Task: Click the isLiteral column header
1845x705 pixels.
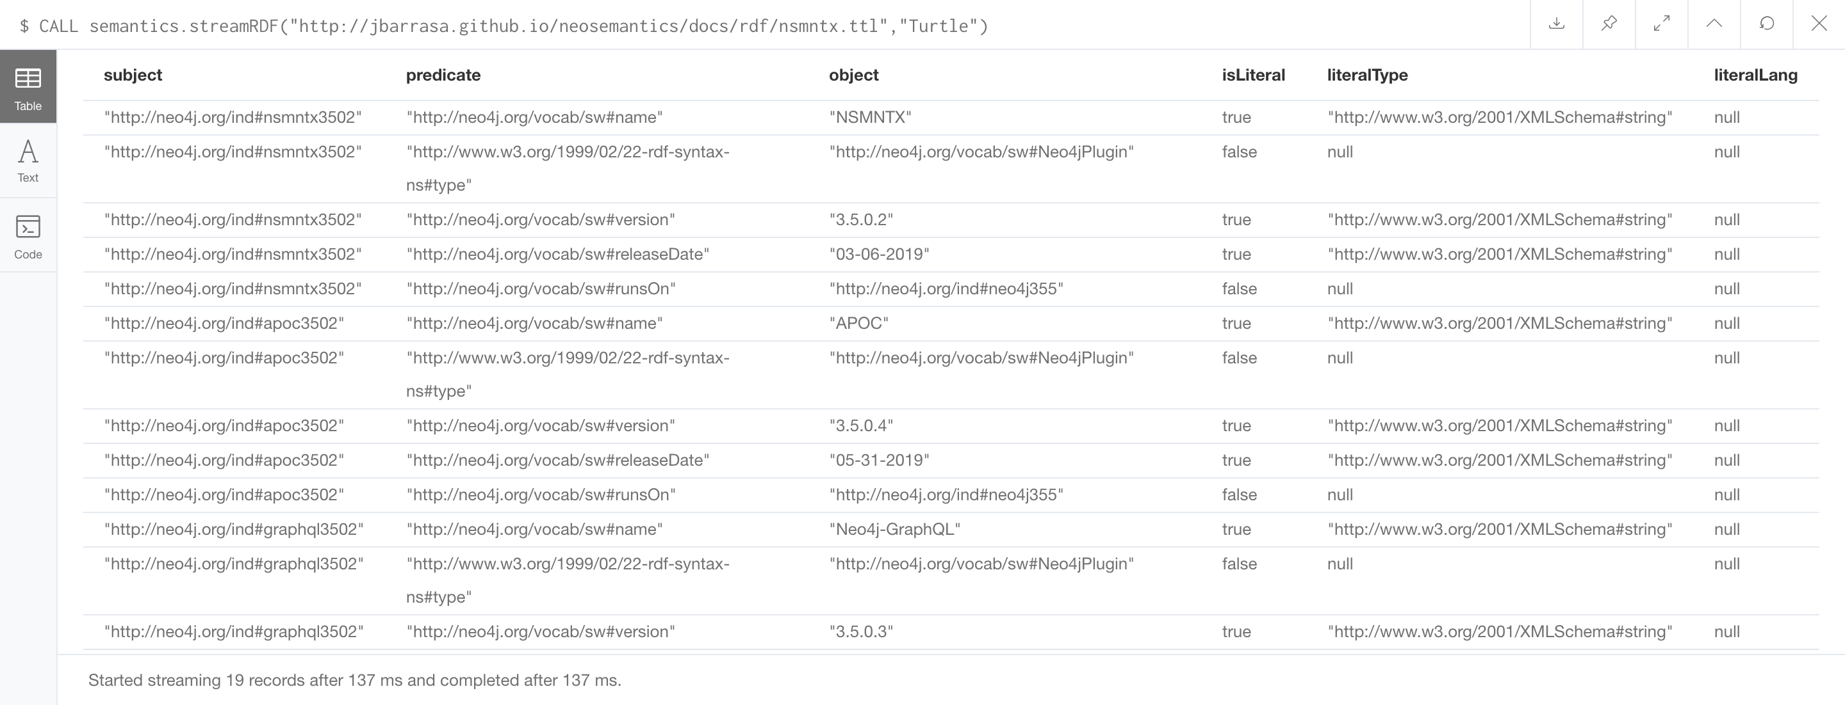Action: point(1252,75)
